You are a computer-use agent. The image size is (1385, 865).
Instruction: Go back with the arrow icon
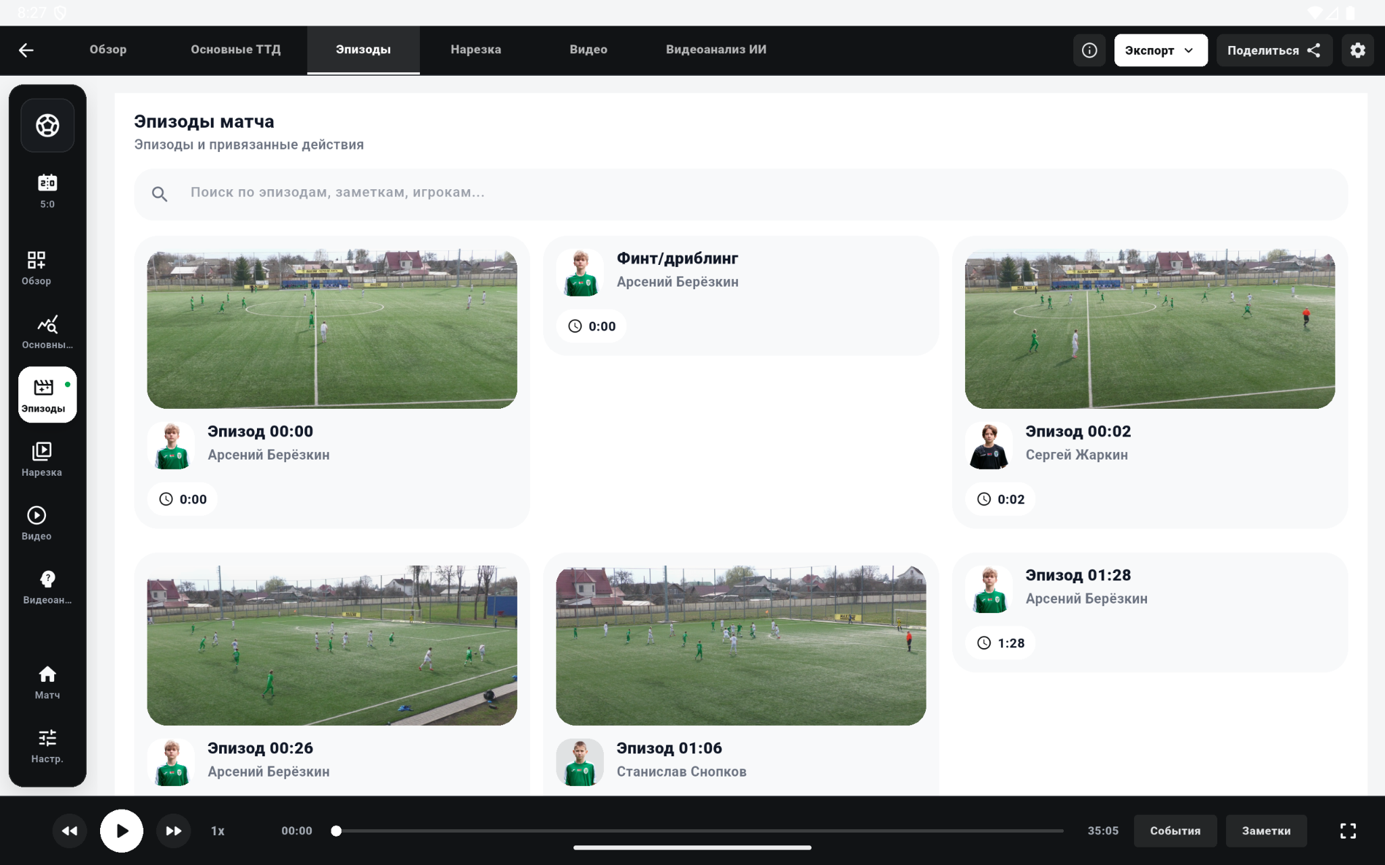[26, 50]
